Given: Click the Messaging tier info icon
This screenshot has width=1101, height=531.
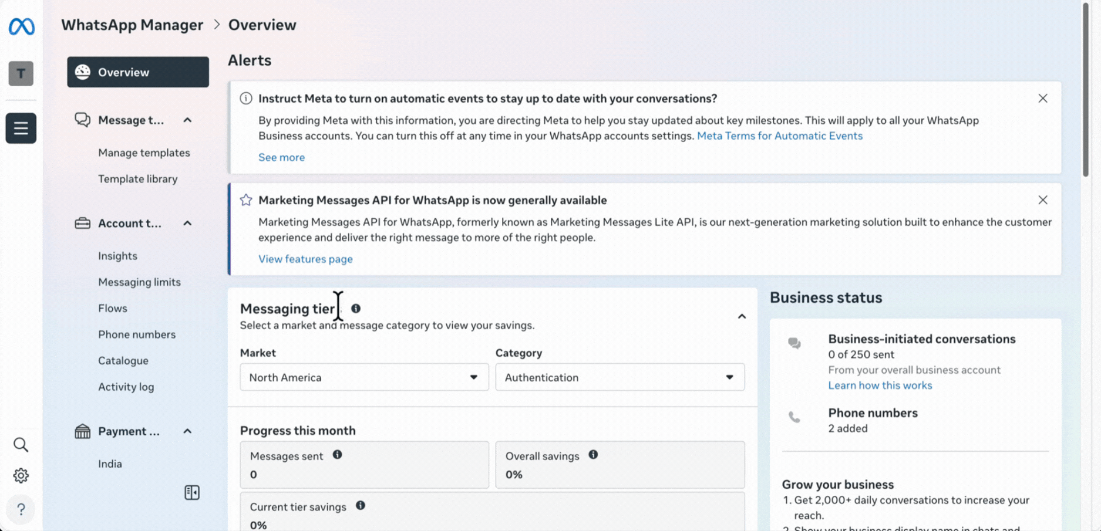Looking at the screenshot, I should [356, 308].
